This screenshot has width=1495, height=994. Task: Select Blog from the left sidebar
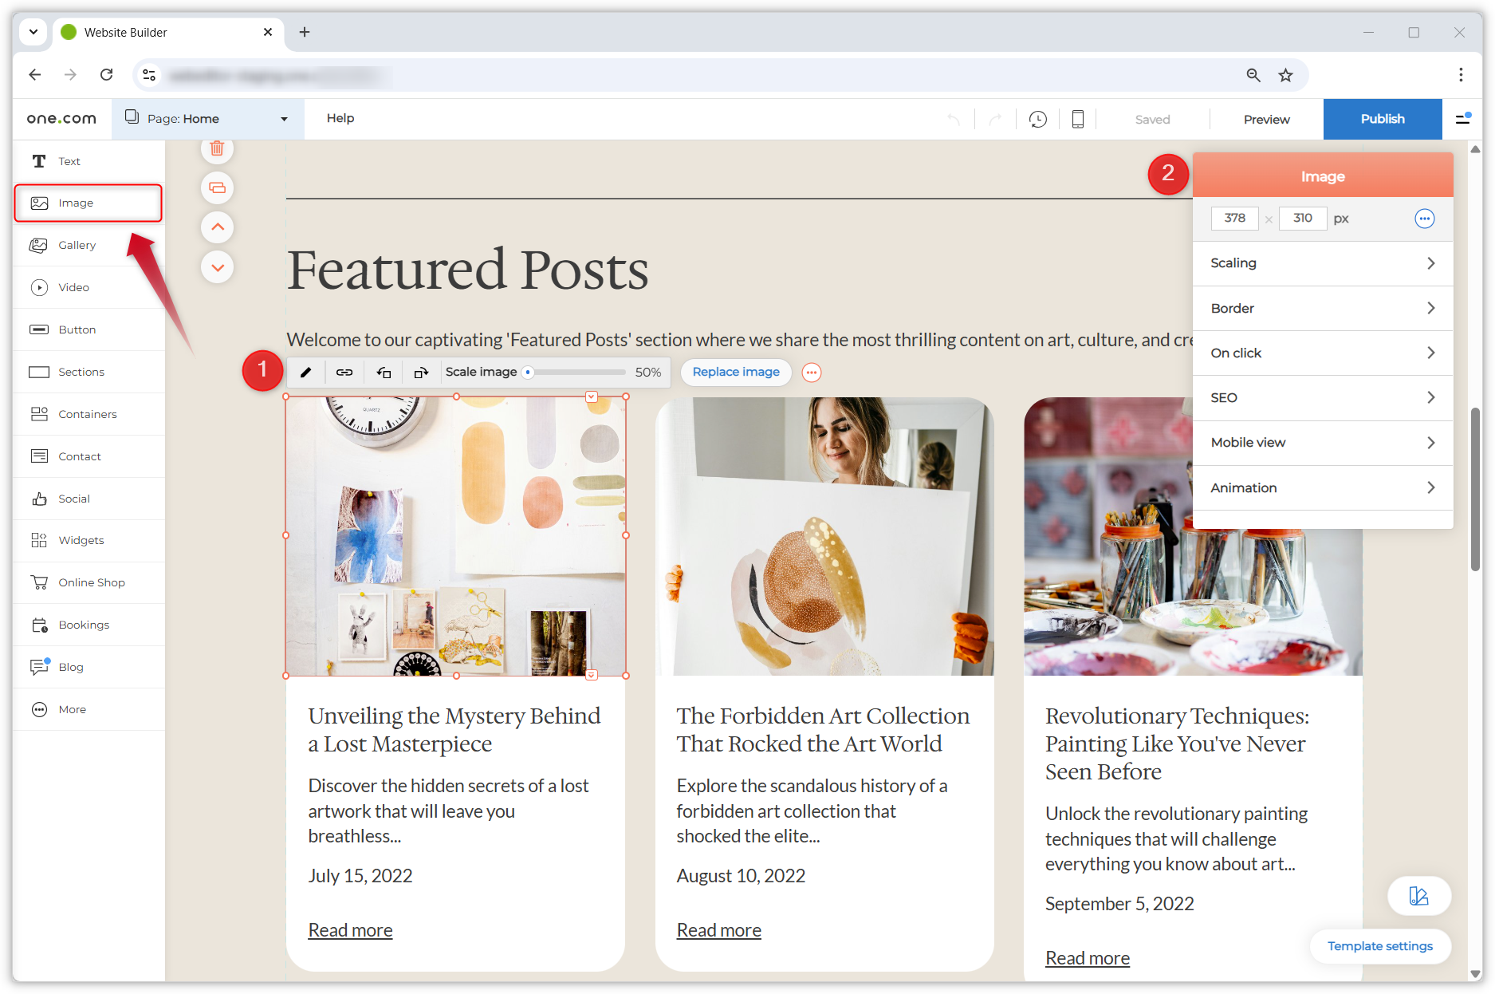[x=70, y=667]
